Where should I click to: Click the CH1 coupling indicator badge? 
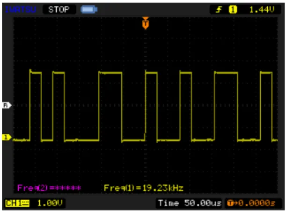17,203
